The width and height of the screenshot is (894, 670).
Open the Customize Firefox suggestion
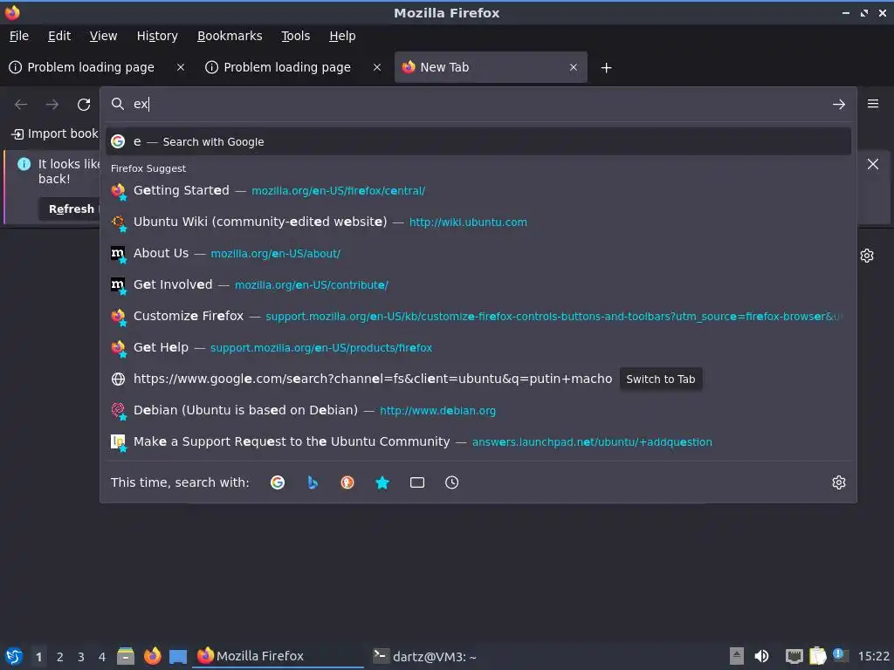478,316
